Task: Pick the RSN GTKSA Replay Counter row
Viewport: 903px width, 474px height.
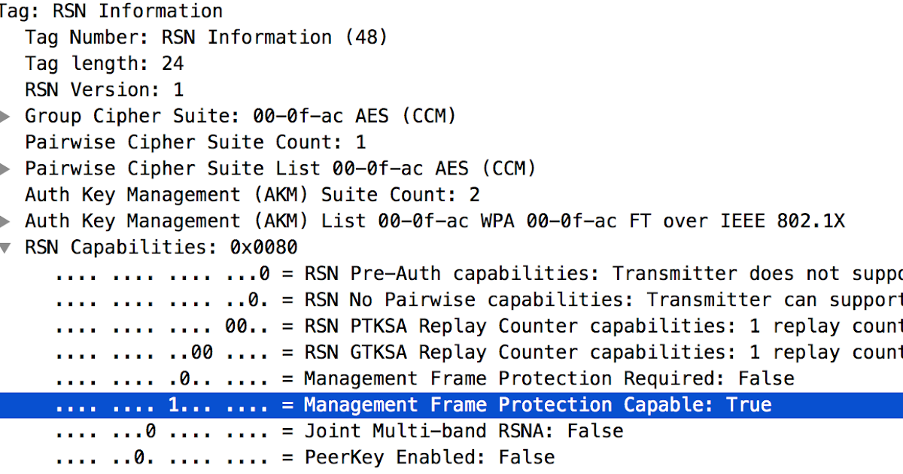Action: 527,352
